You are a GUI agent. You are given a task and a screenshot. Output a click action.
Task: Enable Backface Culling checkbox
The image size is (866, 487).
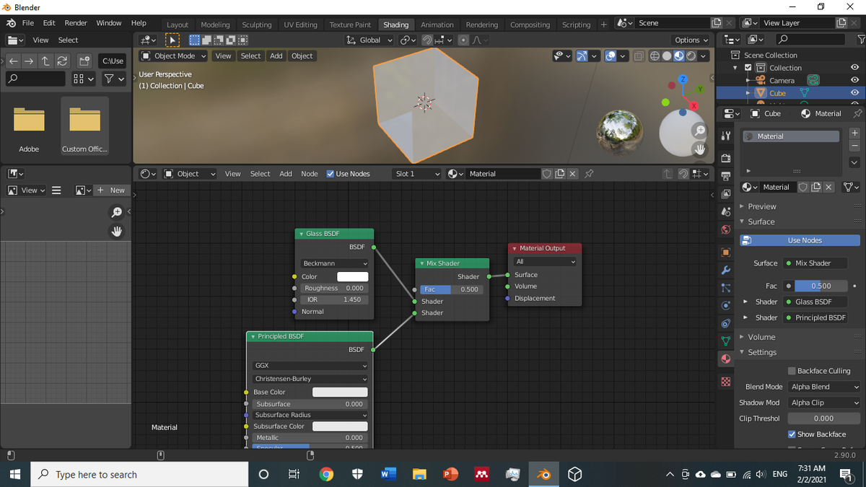pos(792,371)
